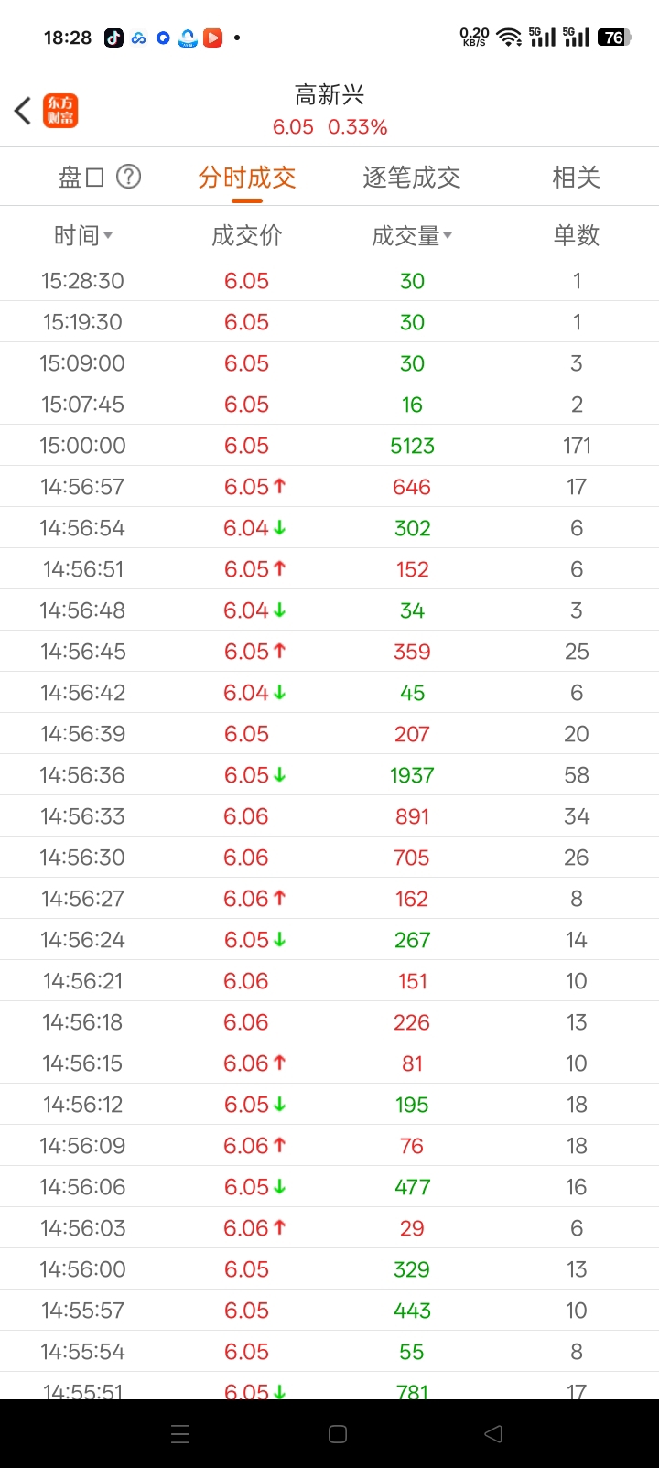The width and height of the screenshot is (659, 1468).
Task: Switch to the 逐笔成交 tab
Action: pos(412,177)
